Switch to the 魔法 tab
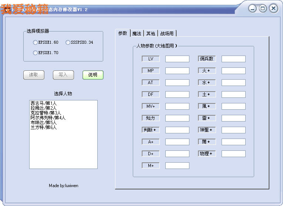 pyautogui.click(x=137, y=33)
